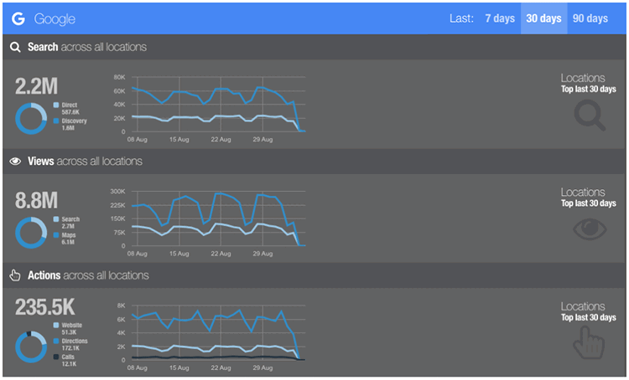Click the Search 2.7M legend label

pos(70,223)
